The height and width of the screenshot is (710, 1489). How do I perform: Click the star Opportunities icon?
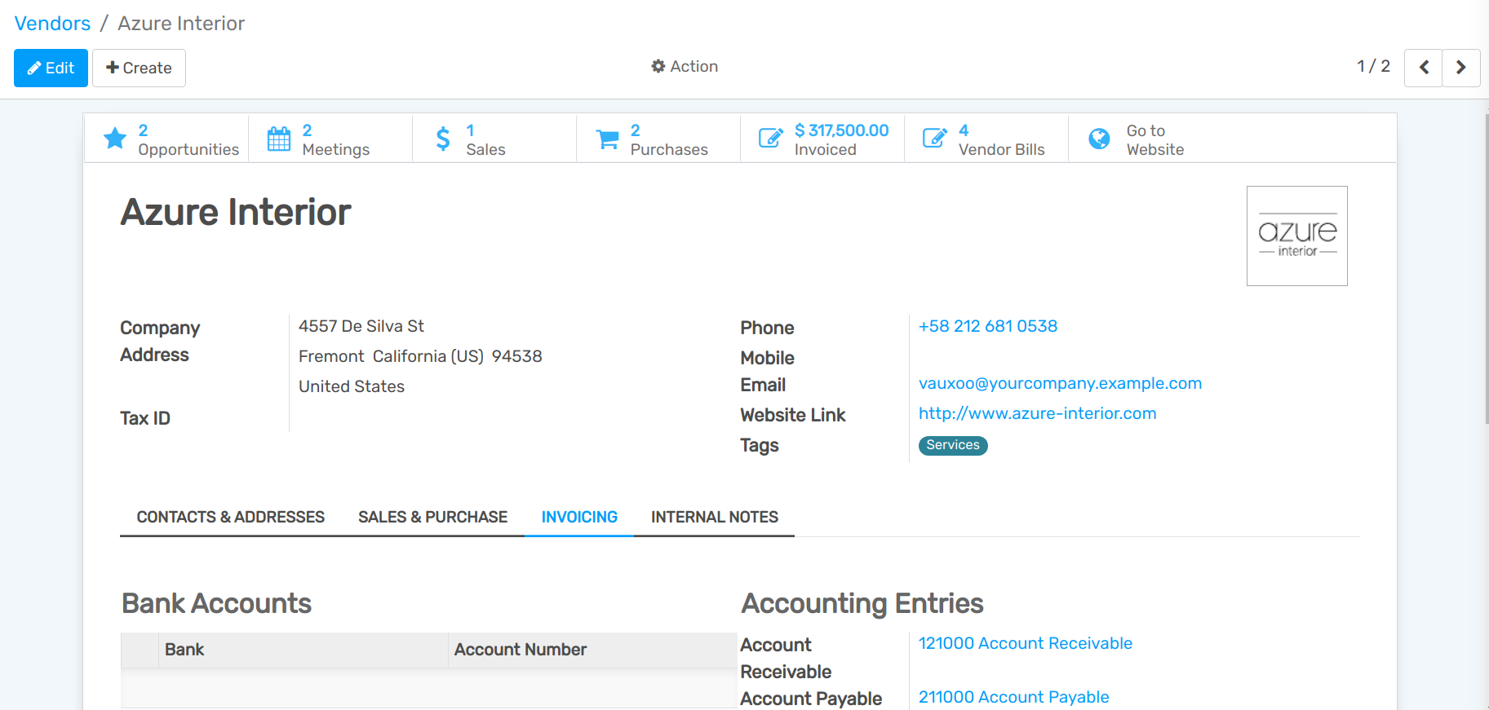point(115,139)
